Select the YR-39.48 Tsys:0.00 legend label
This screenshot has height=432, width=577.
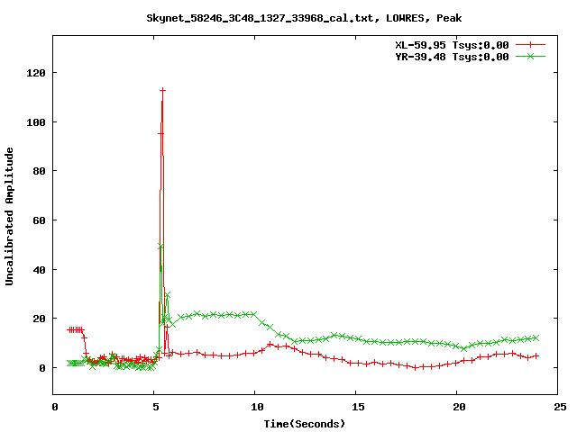452,57
